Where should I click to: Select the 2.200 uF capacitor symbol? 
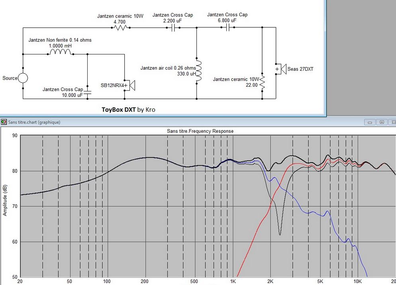[173, 27]
